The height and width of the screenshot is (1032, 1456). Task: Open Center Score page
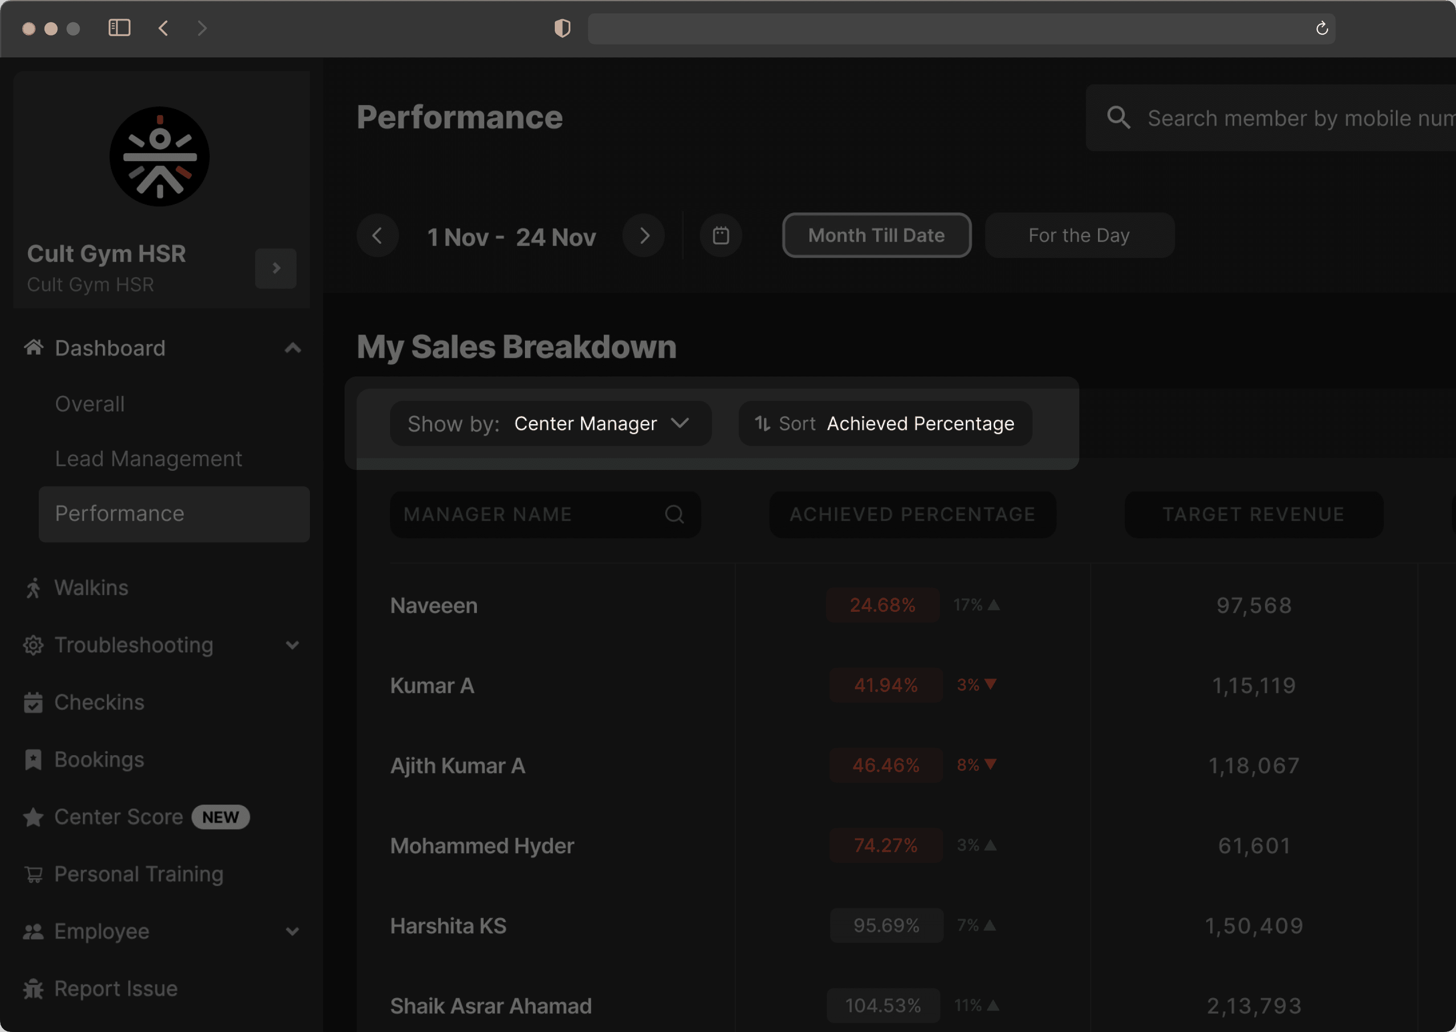click(x=119, y=817)
